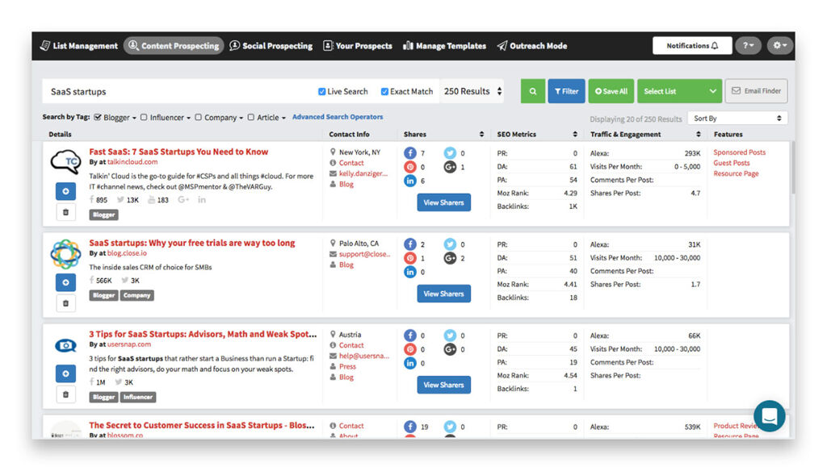Click LinkedIn share icon for blog.close.io

(410, 272)
